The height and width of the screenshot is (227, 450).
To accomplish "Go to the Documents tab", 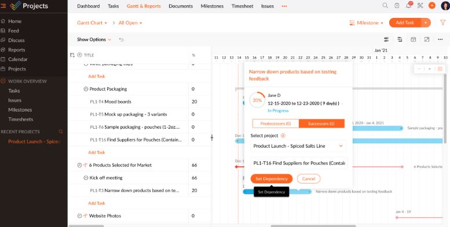I will tap(181, 6).
